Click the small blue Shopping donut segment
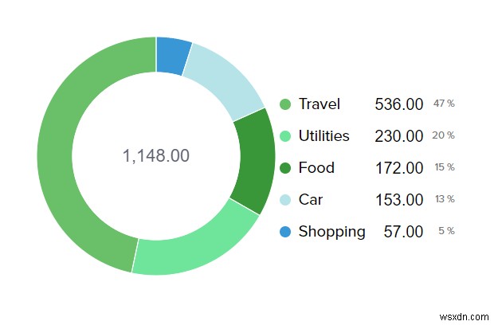Viewport: 498px width, 325px height. tap(172, 55)
